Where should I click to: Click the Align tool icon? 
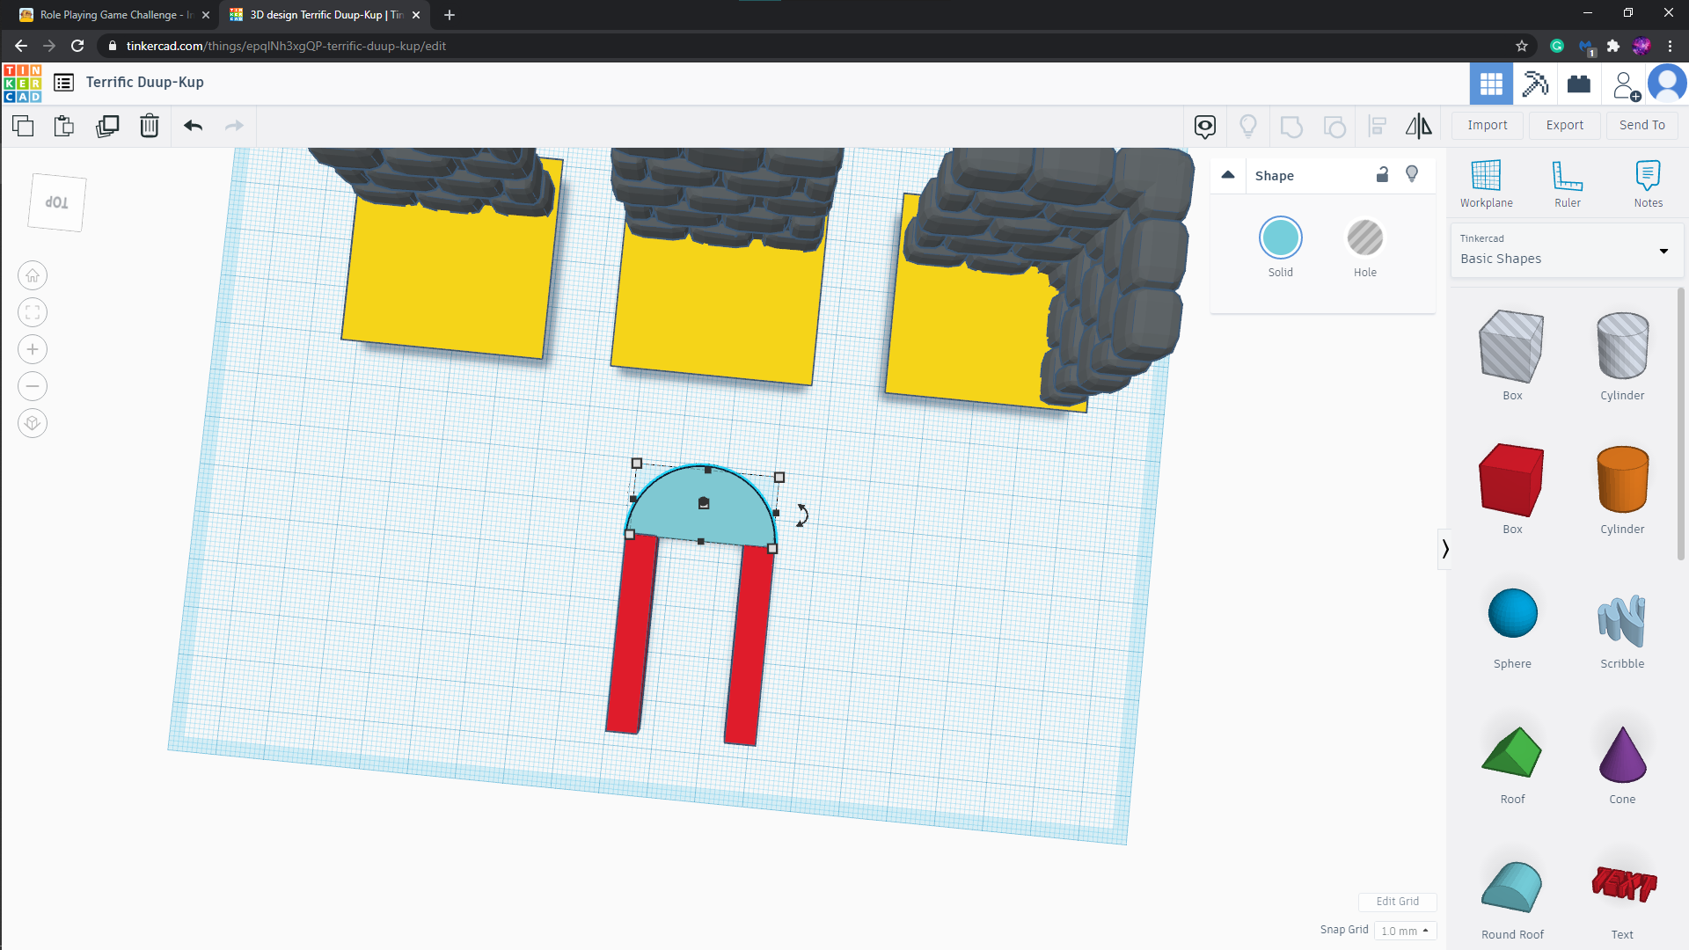[1378, 127]
